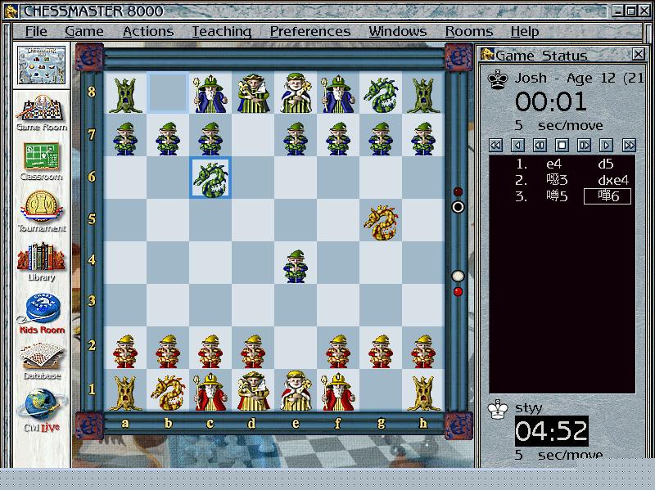Stop playback with the square button
Viewport: 655px width, 490px height.
[562, 146]
